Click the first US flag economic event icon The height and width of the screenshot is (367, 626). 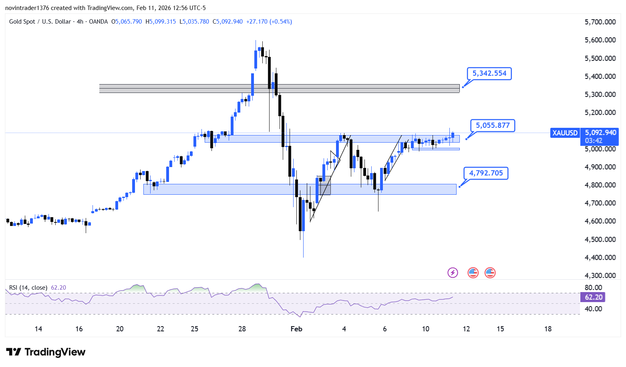click(x=473, y=273)
